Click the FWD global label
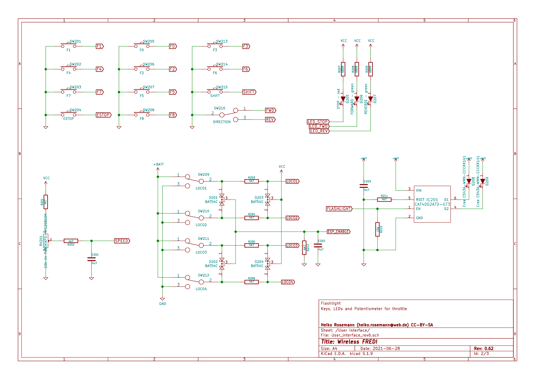The width and height of the screenshot is (535, 379). click(x=271, y=110)
